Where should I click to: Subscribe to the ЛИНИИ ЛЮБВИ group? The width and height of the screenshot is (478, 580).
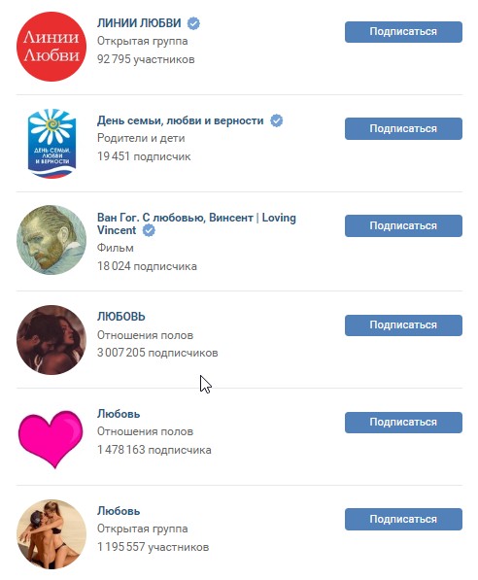point(403,32)
